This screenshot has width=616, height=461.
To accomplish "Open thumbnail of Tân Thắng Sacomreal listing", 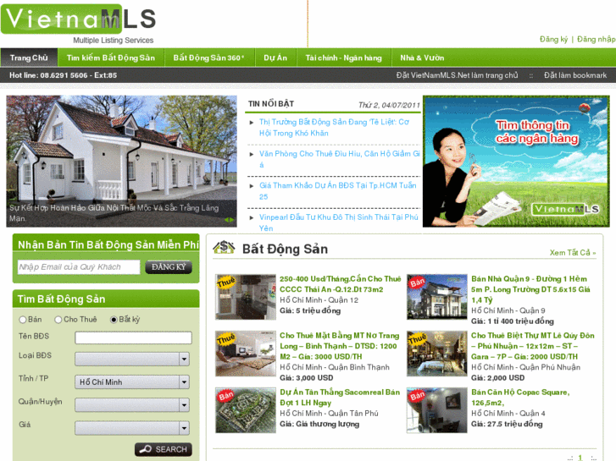I will click(x=246, y=410).
